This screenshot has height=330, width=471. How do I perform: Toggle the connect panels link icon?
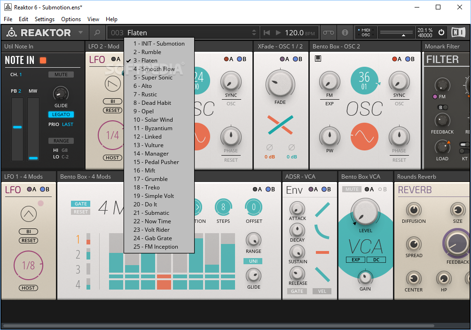click(328, 32)
